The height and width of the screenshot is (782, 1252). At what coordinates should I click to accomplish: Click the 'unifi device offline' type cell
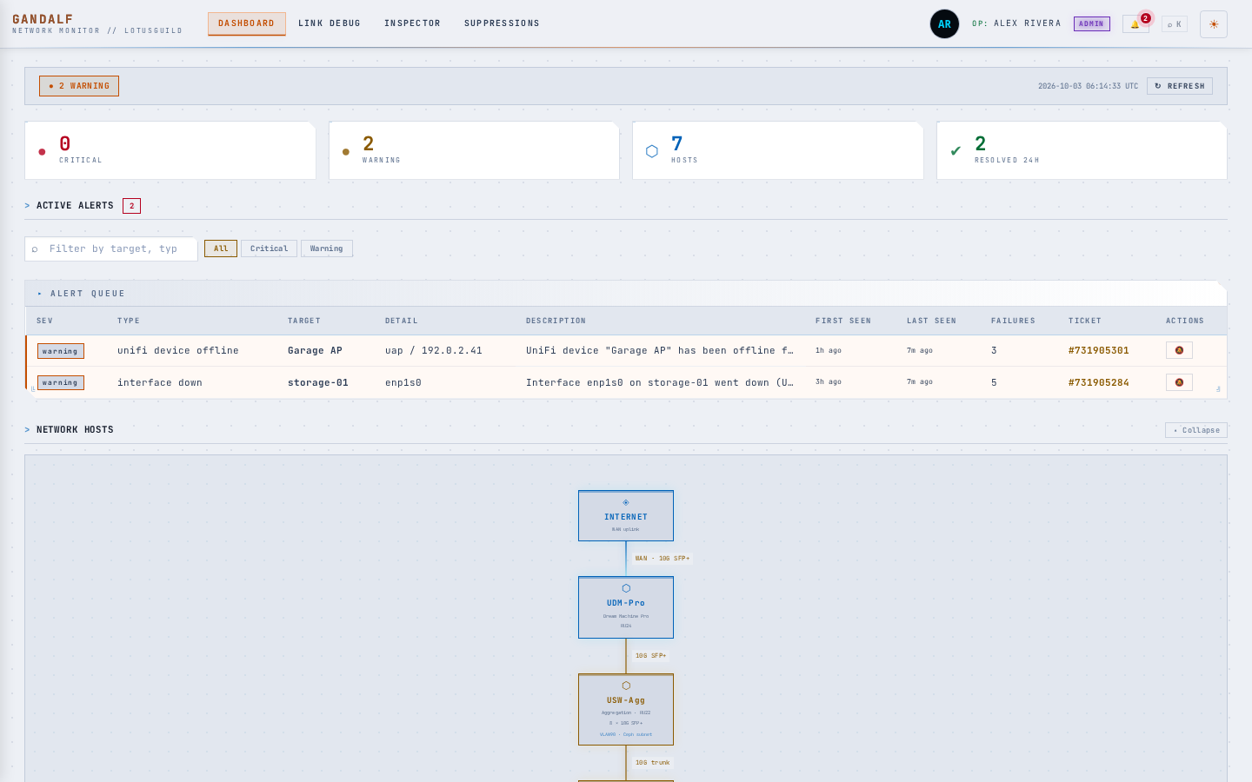coord(178,350)
